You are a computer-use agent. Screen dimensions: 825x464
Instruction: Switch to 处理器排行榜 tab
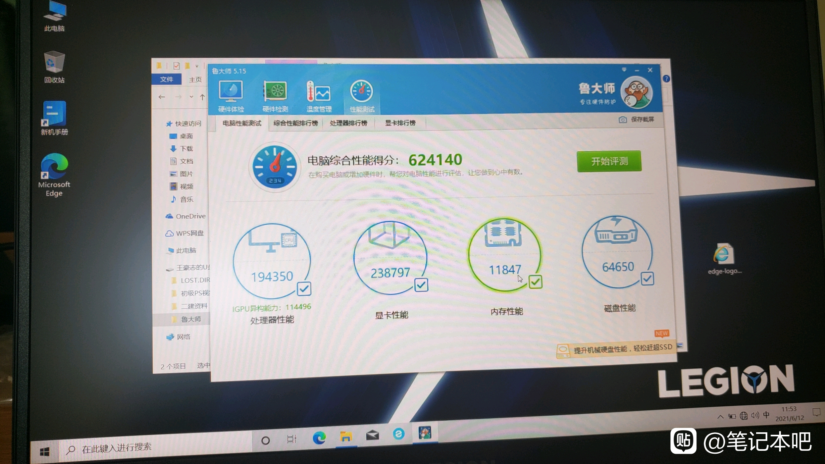pos(349,123)
